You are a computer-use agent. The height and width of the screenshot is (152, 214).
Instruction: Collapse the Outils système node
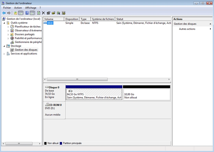click(x=4, y=23)
